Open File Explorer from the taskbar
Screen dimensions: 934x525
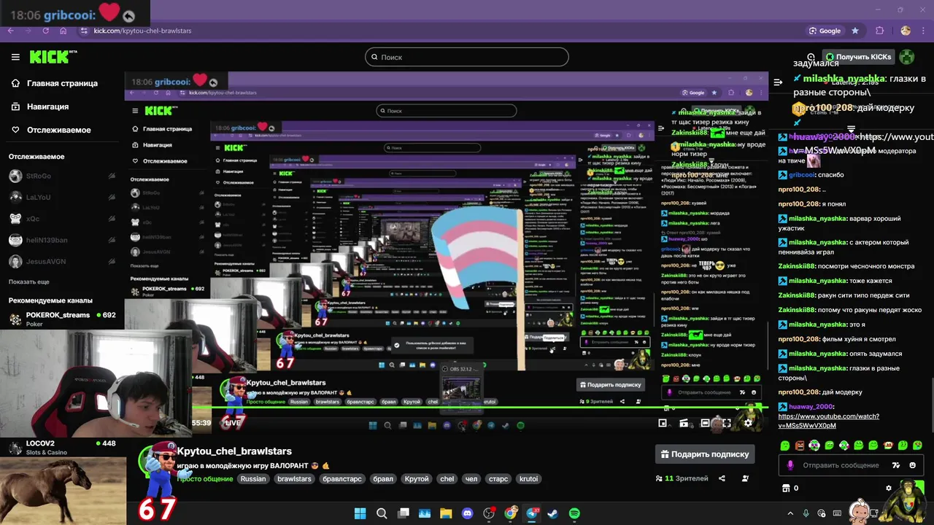[446, 513]
